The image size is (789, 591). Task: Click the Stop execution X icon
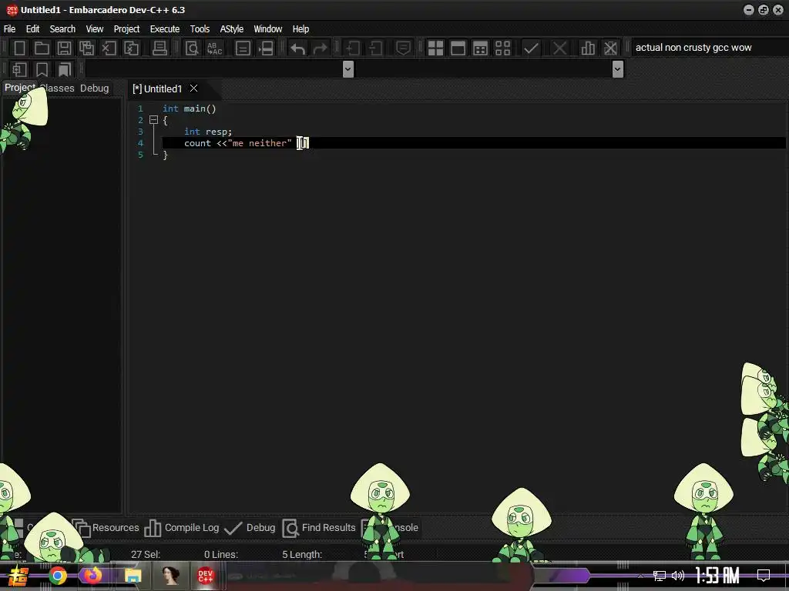click(x=559, y=48)
